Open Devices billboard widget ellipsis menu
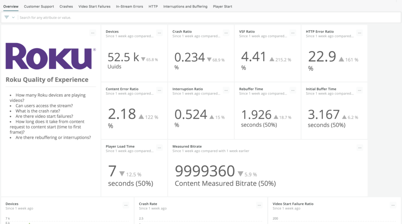This screenshot has height=224, width=402. click(x=159, y=33)
